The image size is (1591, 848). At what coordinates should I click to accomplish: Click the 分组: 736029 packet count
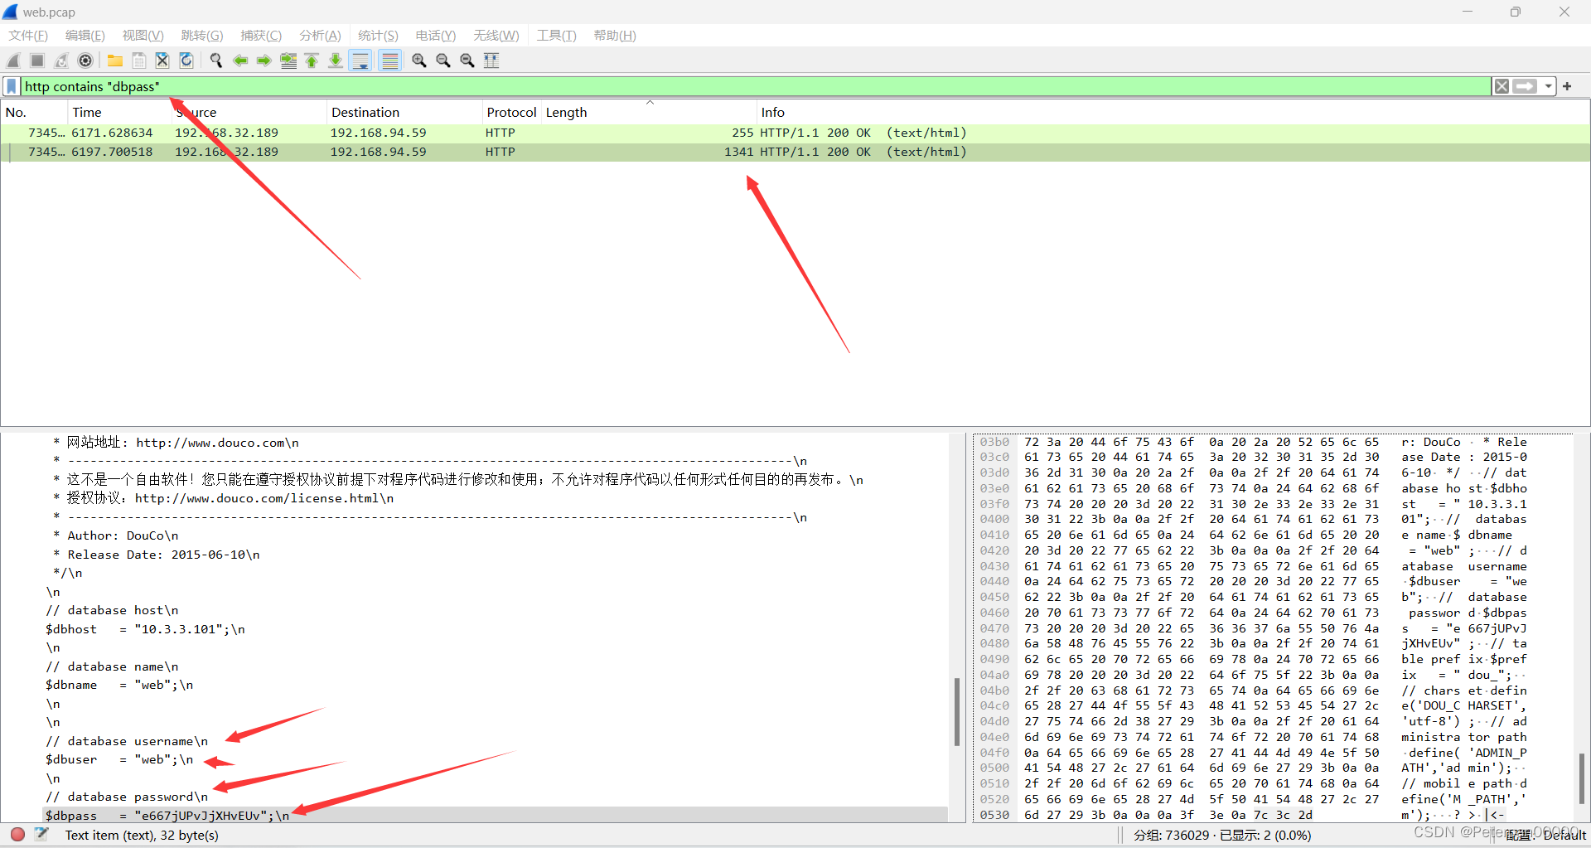[x=1172, y=836]
